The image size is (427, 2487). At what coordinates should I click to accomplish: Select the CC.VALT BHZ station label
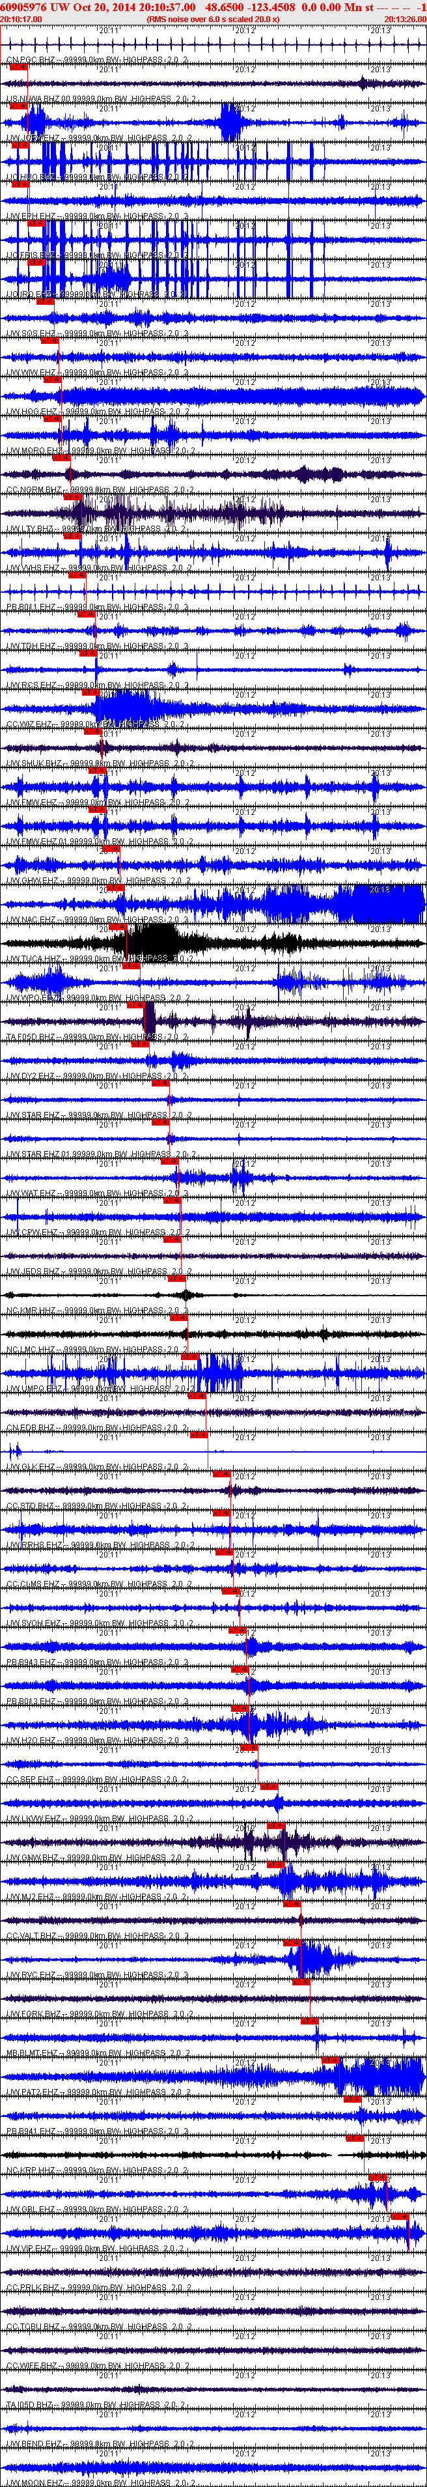tap(31, 1936)
